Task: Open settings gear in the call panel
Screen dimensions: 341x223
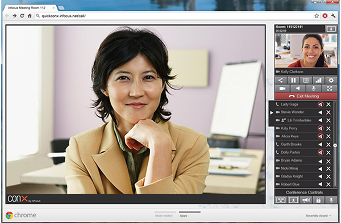Action: click(331, 80)
